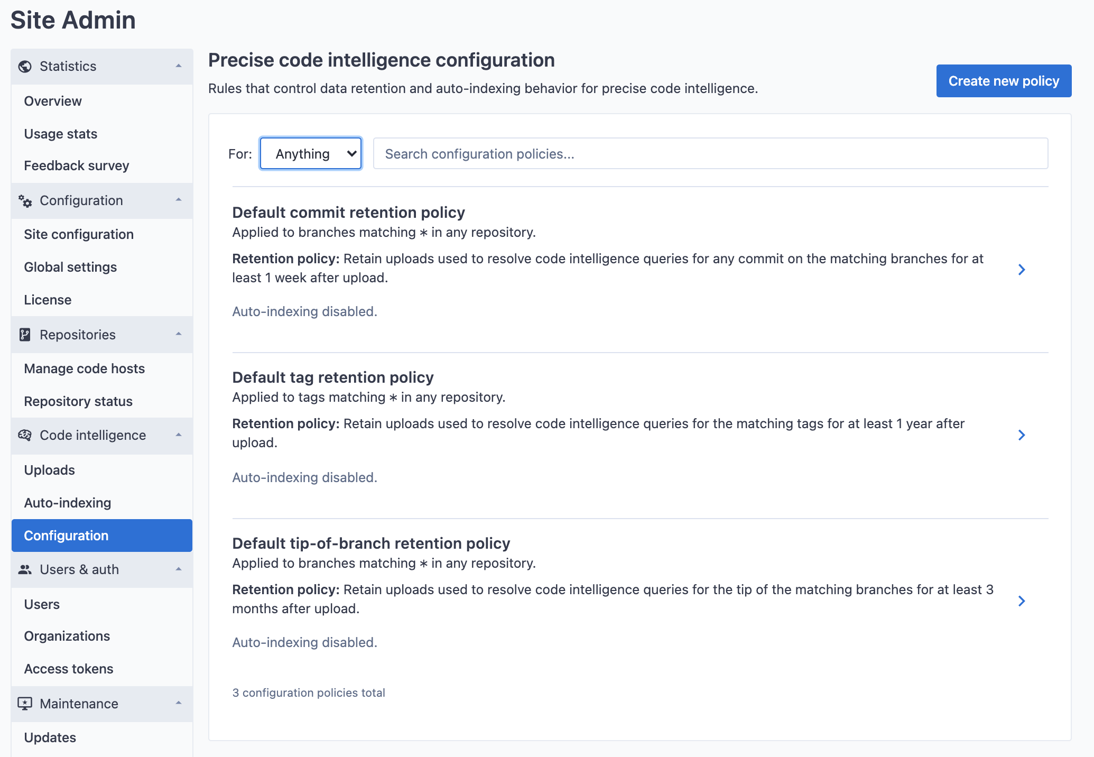Click the Statistics section icon in sidebar
The height and width of the screenshot is (757, 1094).
(24, 66)
